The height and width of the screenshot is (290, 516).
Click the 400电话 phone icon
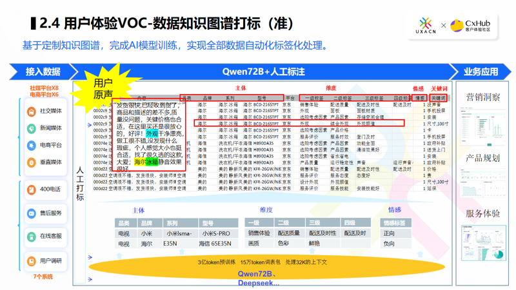point(31,189)
